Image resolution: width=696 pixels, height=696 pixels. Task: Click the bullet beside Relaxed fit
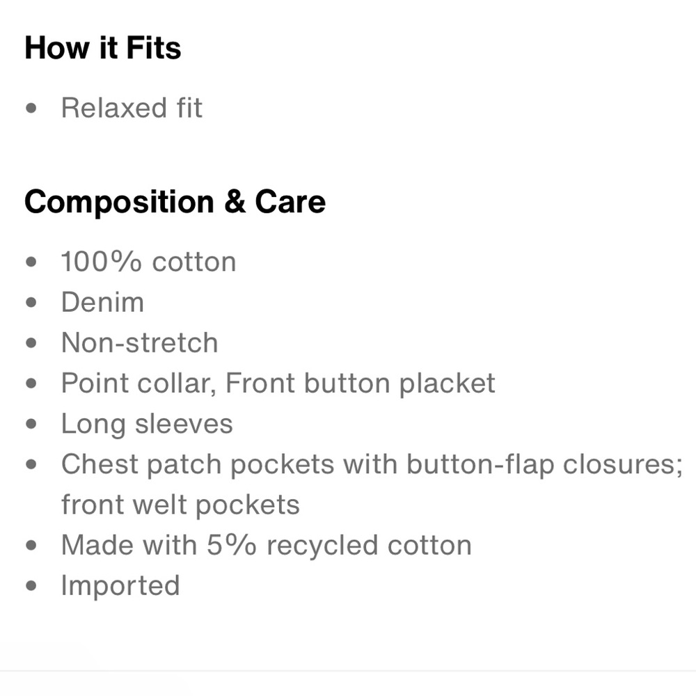pos(31,108)
